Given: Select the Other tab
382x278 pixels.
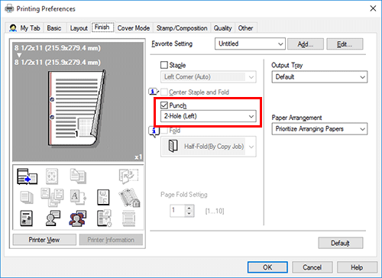Looking at the screenshot, I should pyautogui.click(x=245, y=28).
